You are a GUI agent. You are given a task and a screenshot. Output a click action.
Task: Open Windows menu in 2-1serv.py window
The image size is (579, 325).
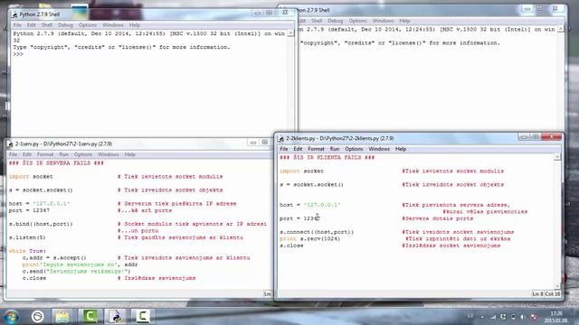(x=109, y=154)
